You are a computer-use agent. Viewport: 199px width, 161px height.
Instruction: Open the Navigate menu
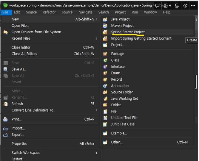[x=85, y=12]
